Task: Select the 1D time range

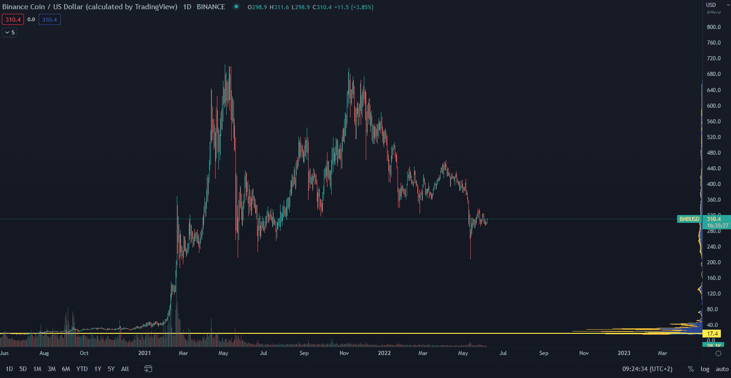Action: coord(9,369)
